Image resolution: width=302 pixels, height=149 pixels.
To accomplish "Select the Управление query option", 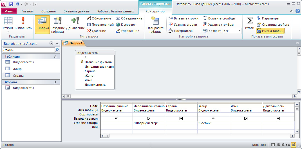I will (x=127, y=31).
